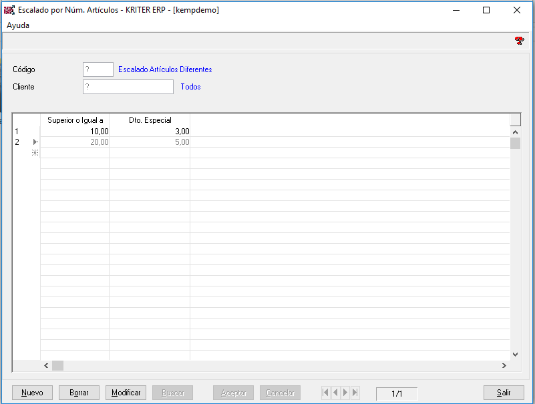
Task: Click the vertical scrollbar up arrow
Action: pos(515,132)
